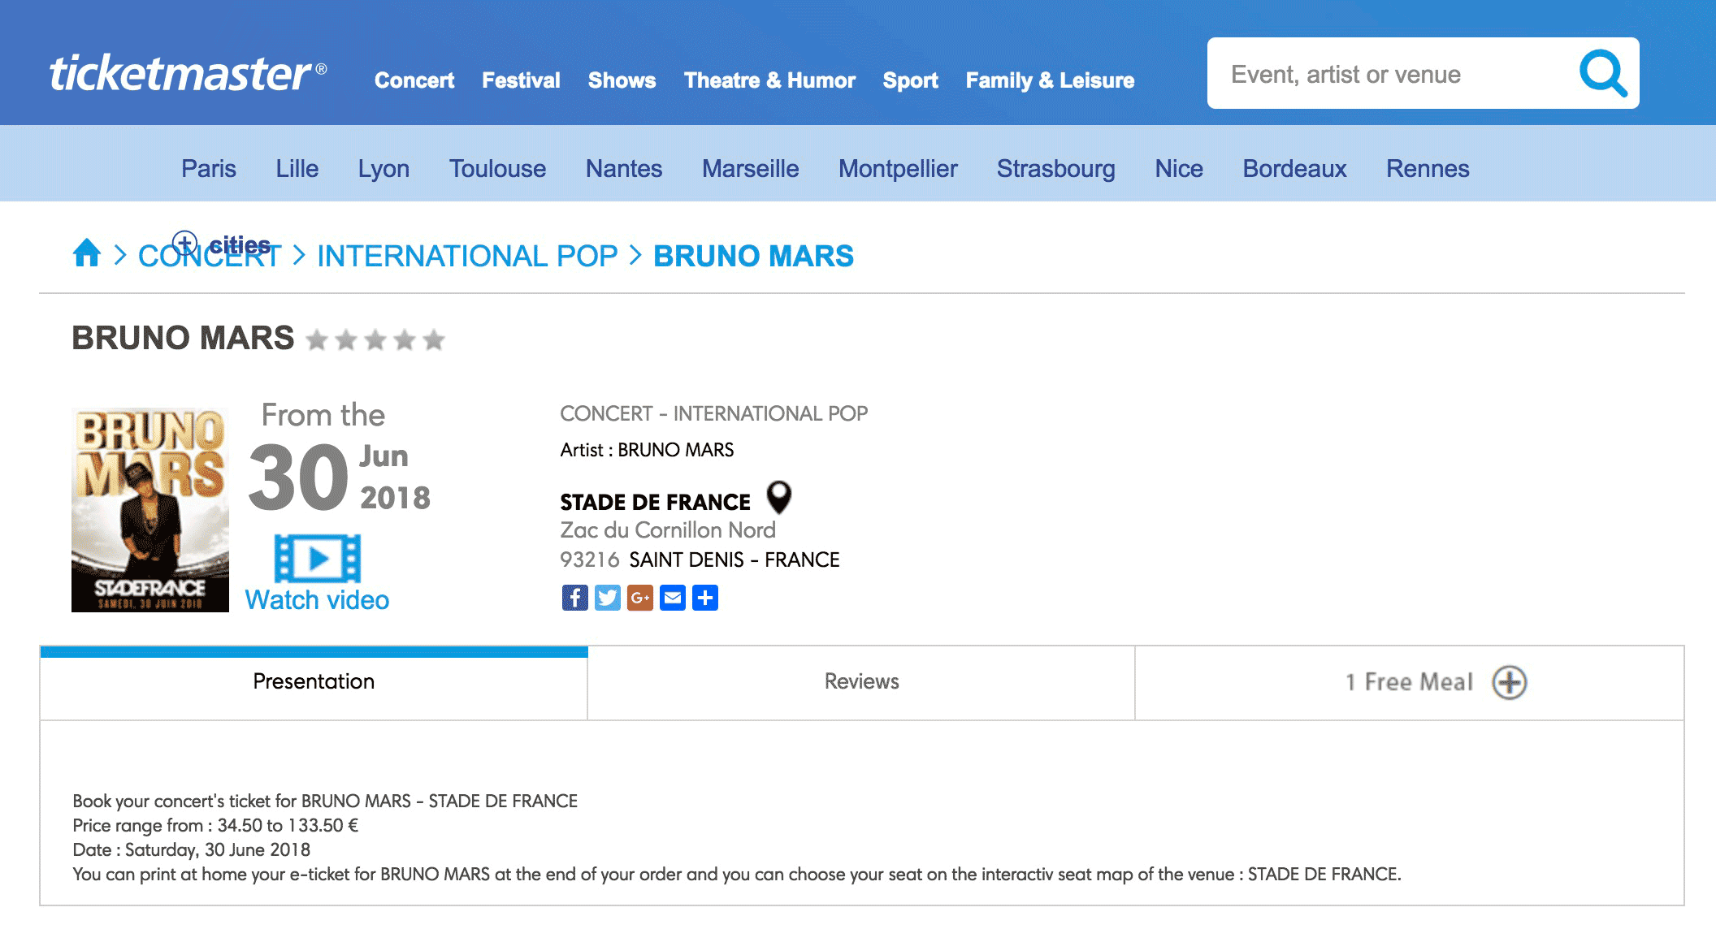Click the BRUNO MARS page heading
Image resolution: width=1716 pixels, height=929 pixels.
pyautogui.click(x=183, y=338)
